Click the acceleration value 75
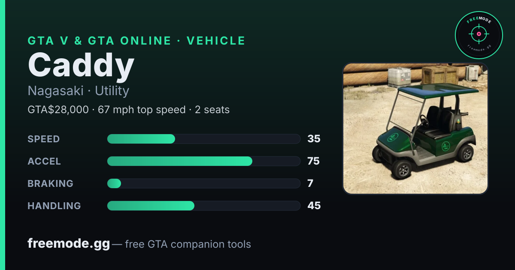The width and height of the screenshot is (515, 270). 314,161
